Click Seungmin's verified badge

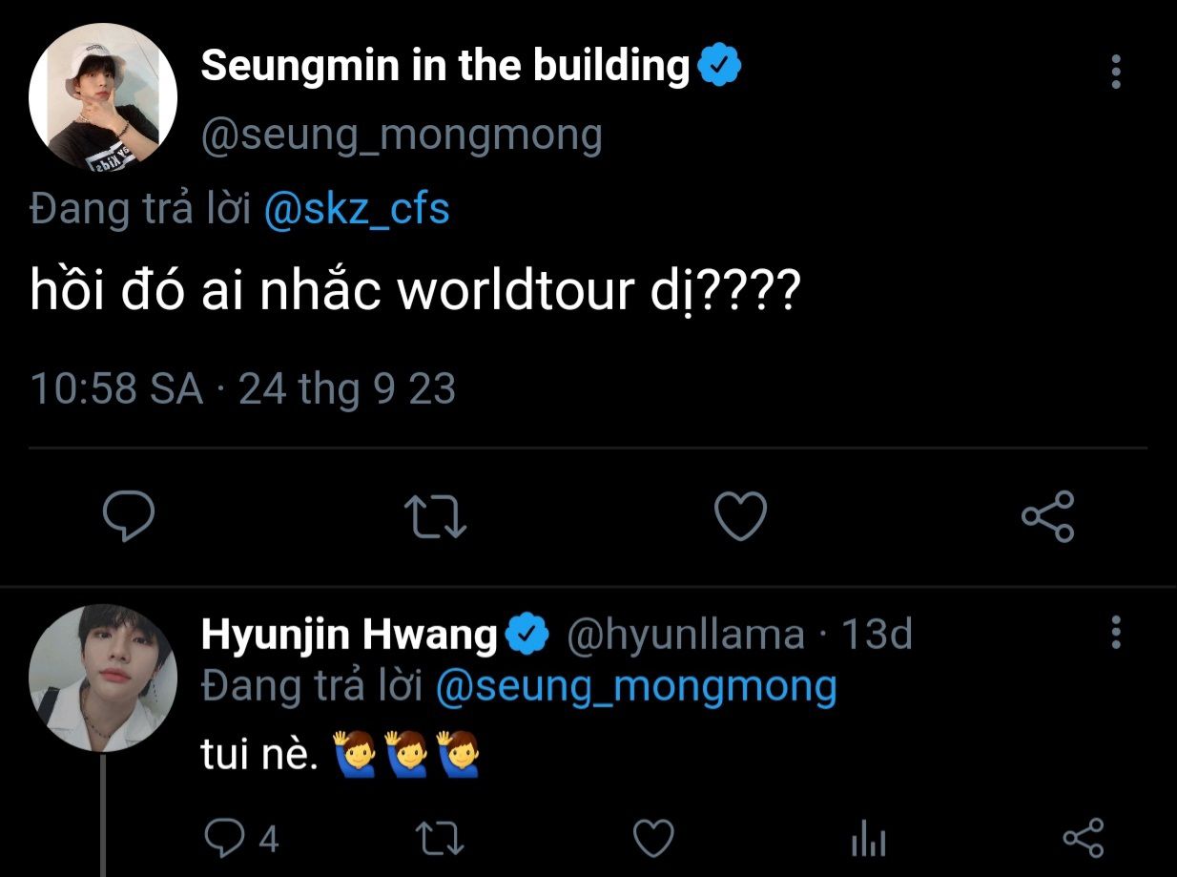point(720,66)
